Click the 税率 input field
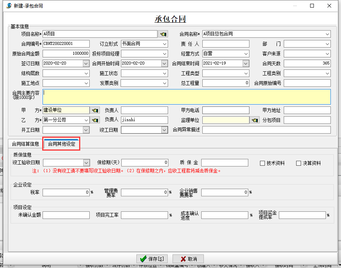 66,193
